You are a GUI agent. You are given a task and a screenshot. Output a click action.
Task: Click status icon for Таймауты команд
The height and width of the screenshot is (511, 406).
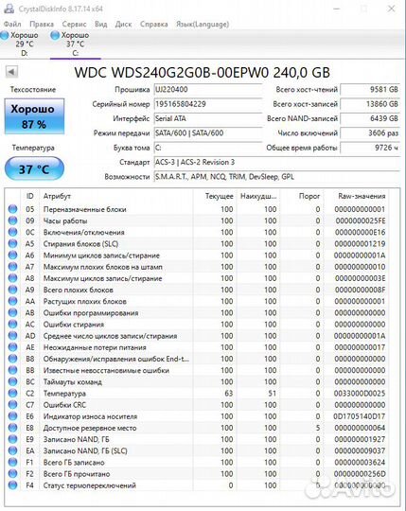tap(12, 381)
